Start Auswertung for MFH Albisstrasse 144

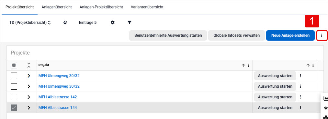click(275, 108)
